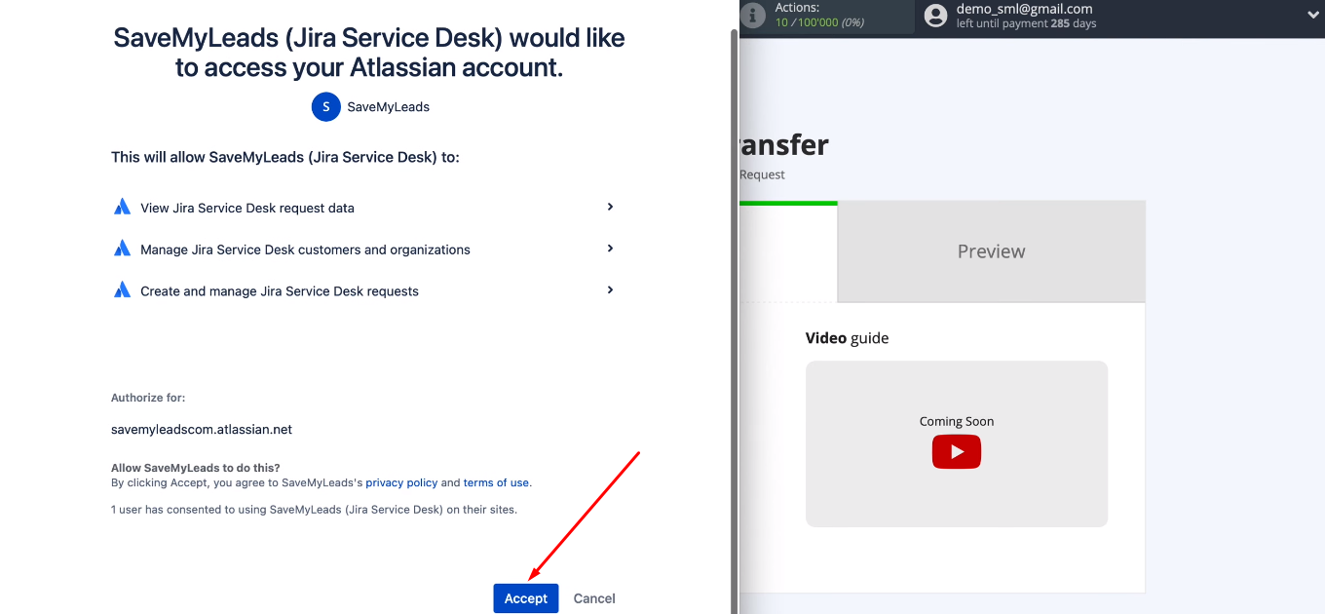Click Atlassian icon beside View request data
The width and height of the screenshot is (1325, 614).
pyautogui.click(x=122, y=207)
